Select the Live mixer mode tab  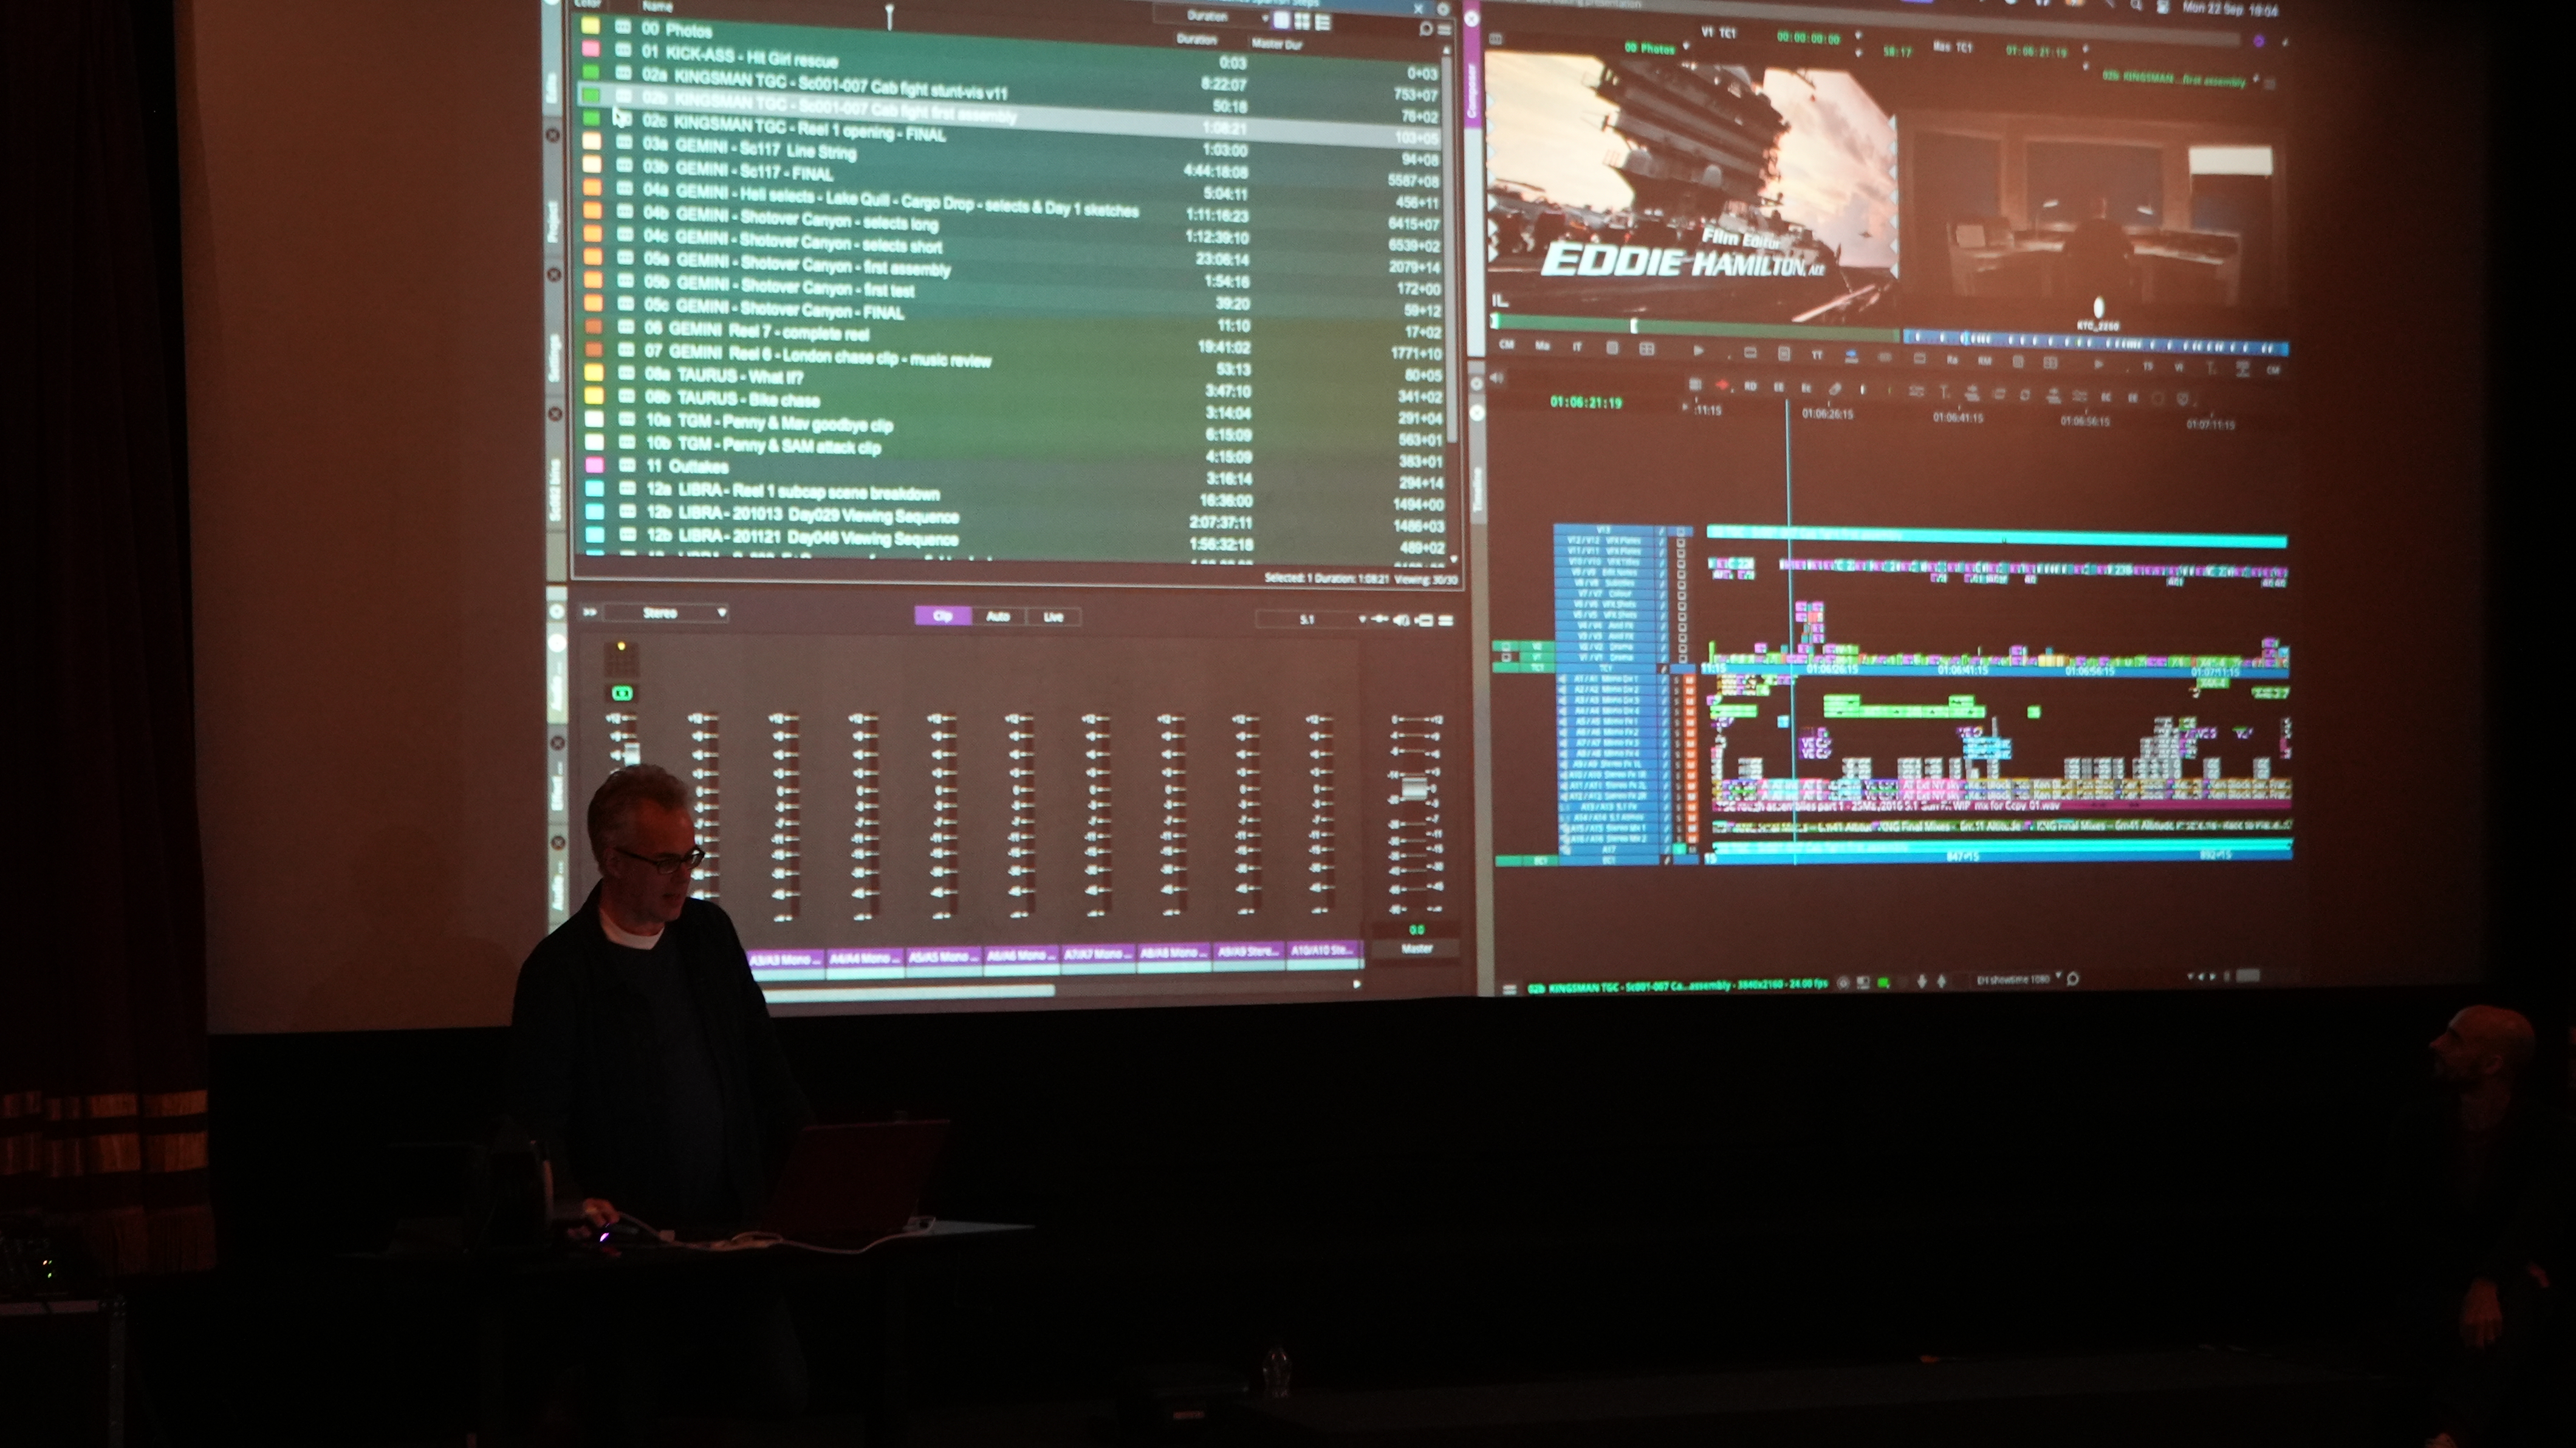(1053, 617)
